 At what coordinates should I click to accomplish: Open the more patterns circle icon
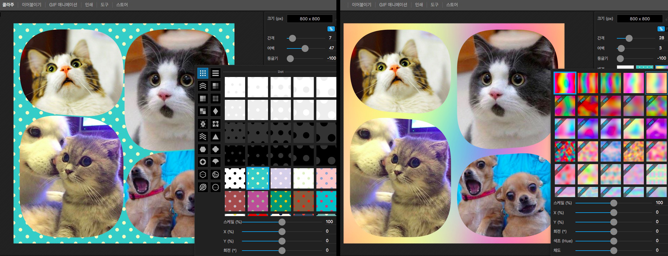point(216,187)
